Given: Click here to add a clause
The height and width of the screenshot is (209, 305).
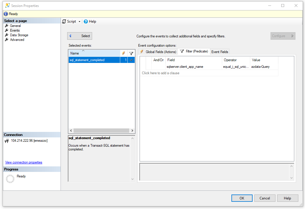Looking at the screenshot, I should [160, 73].
